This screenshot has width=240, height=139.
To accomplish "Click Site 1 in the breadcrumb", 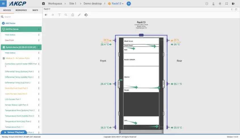I will coord(73,3).
